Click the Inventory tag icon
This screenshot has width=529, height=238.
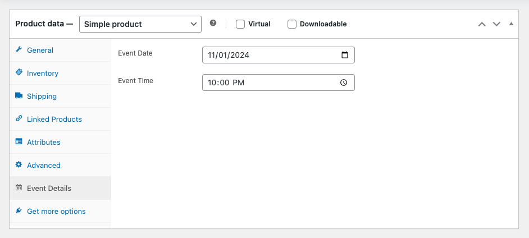[x=19, y=73]
